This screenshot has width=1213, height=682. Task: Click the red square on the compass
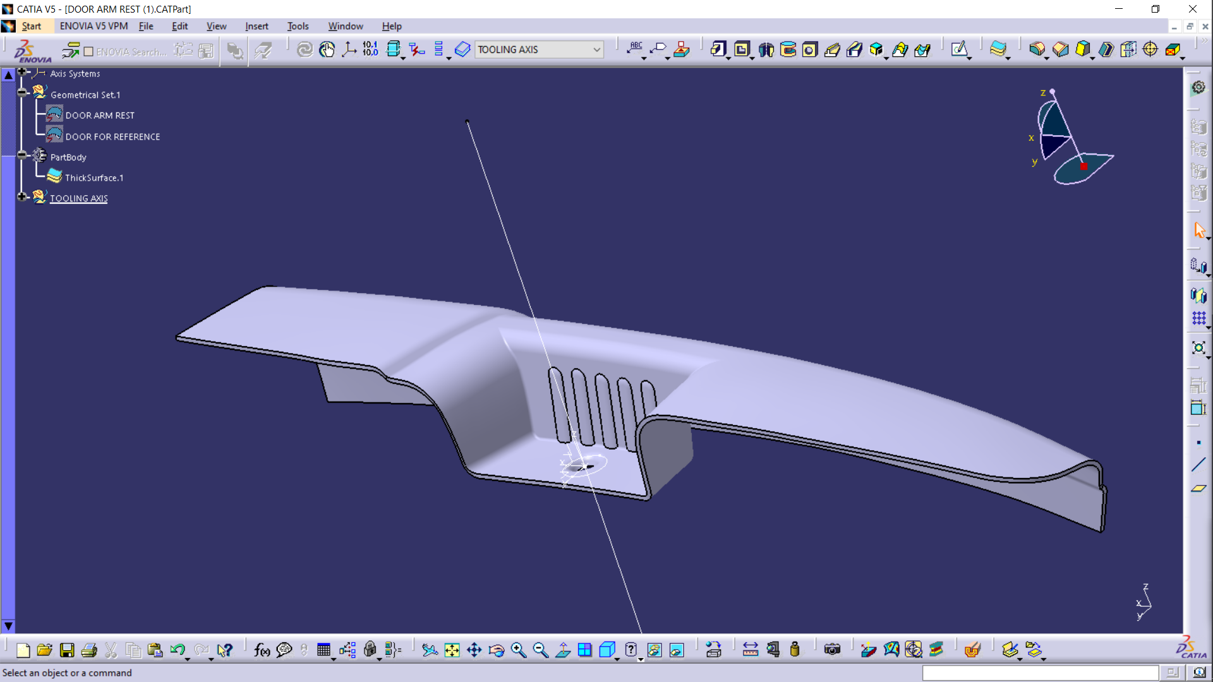pyautogui.click(x=1084, y=166)
